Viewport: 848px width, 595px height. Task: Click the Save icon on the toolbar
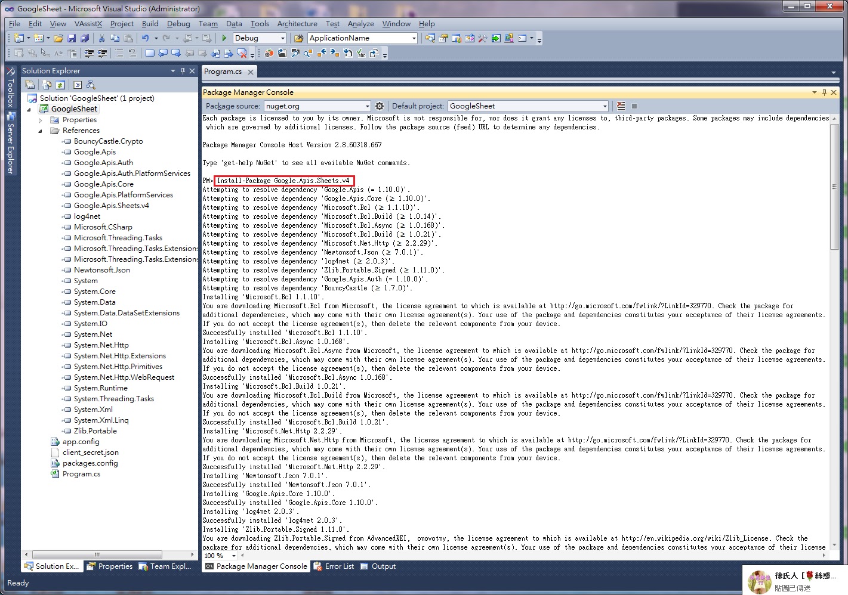point(72,38)
